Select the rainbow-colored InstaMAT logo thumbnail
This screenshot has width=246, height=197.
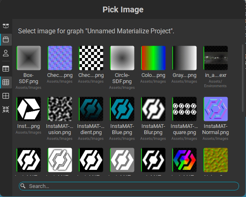click(184, 160)
